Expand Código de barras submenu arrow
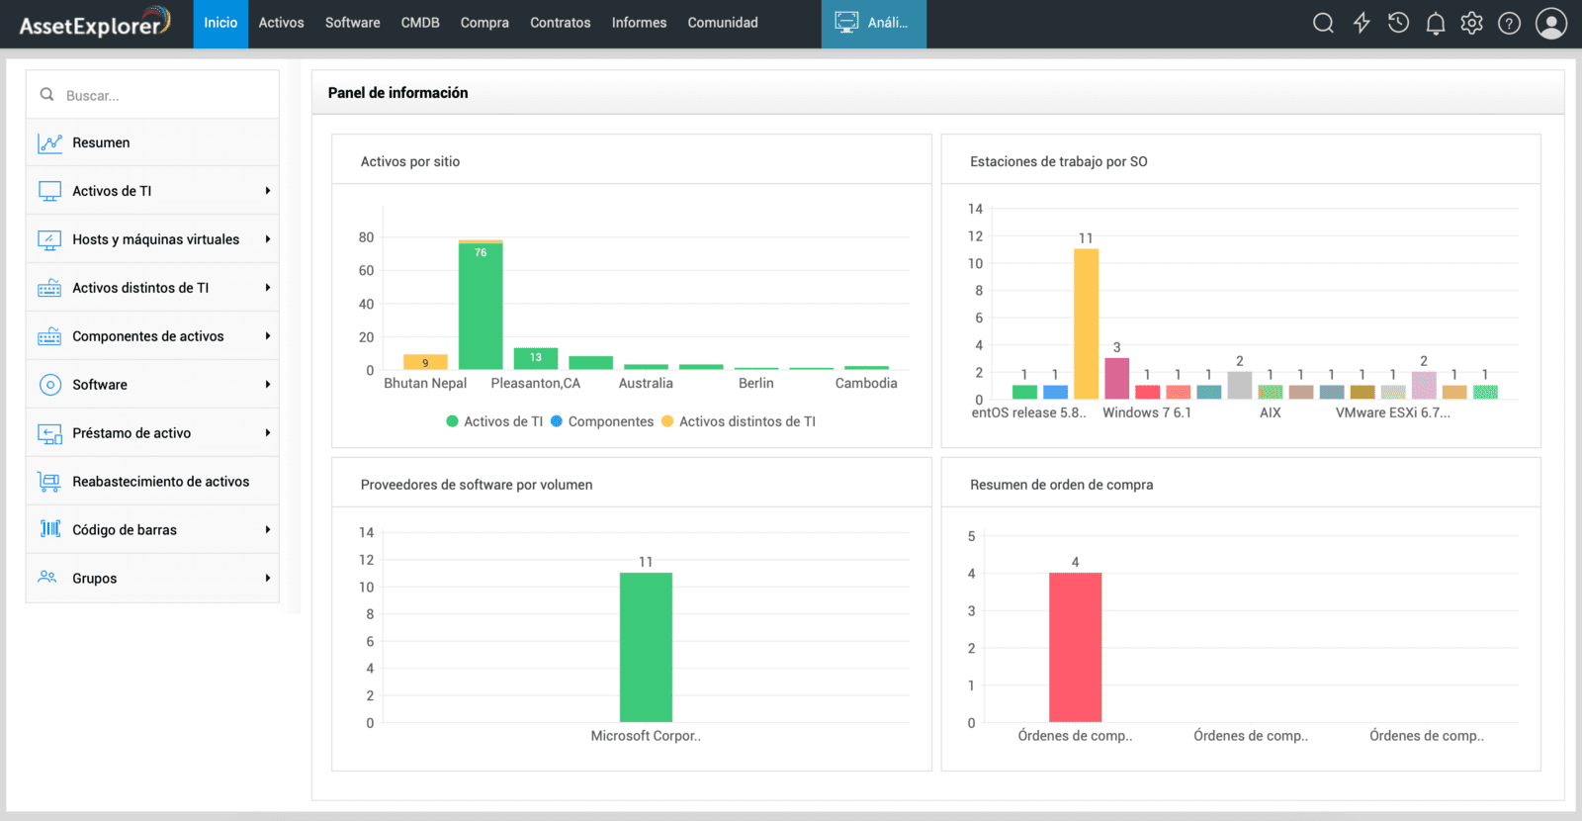Image resolution: width=1582 pixels, height=821 pixels. (267, 530)
